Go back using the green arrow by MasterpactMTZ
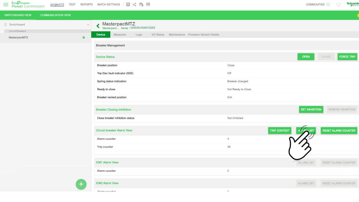The width and height of the screenshot is (359, 202). pos(98,26)
